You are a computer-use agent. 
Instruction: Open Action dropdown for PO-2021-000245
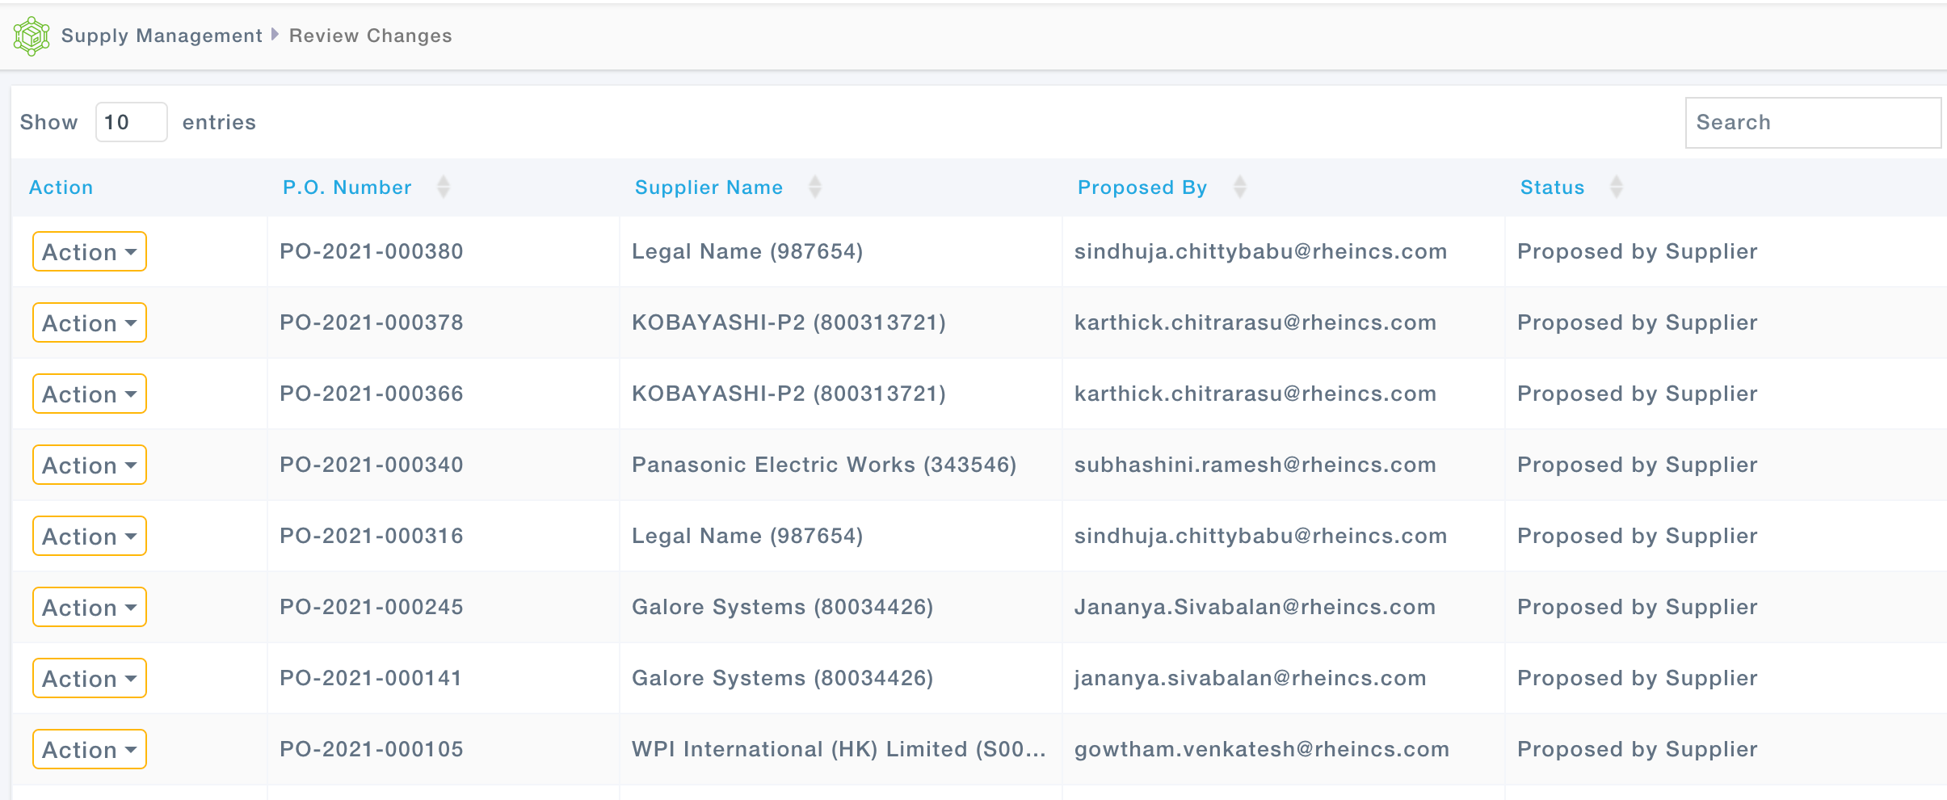click(89, 608)
